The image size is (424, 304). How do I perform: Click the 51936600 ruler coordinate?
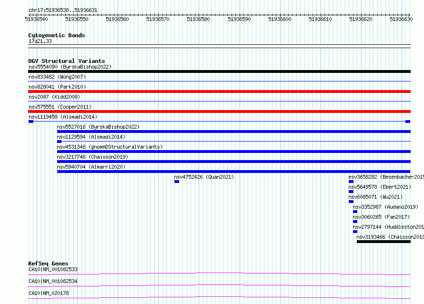(x=280, y=19)
